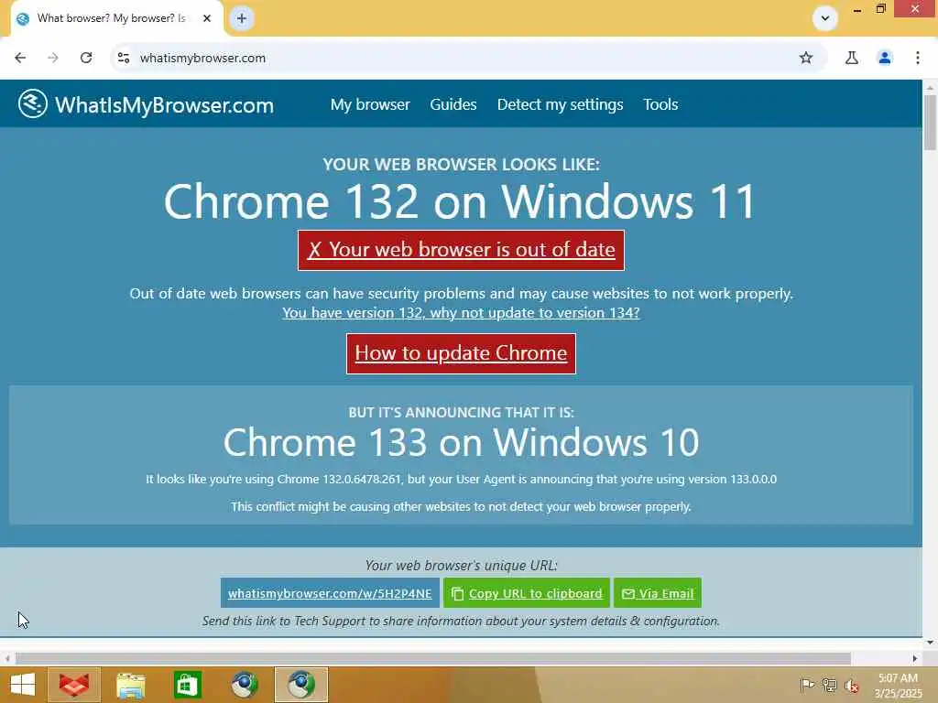Click the active Chromium taskbar icon
This screenshot has width=938, height=703.
[x=301, y=685]
